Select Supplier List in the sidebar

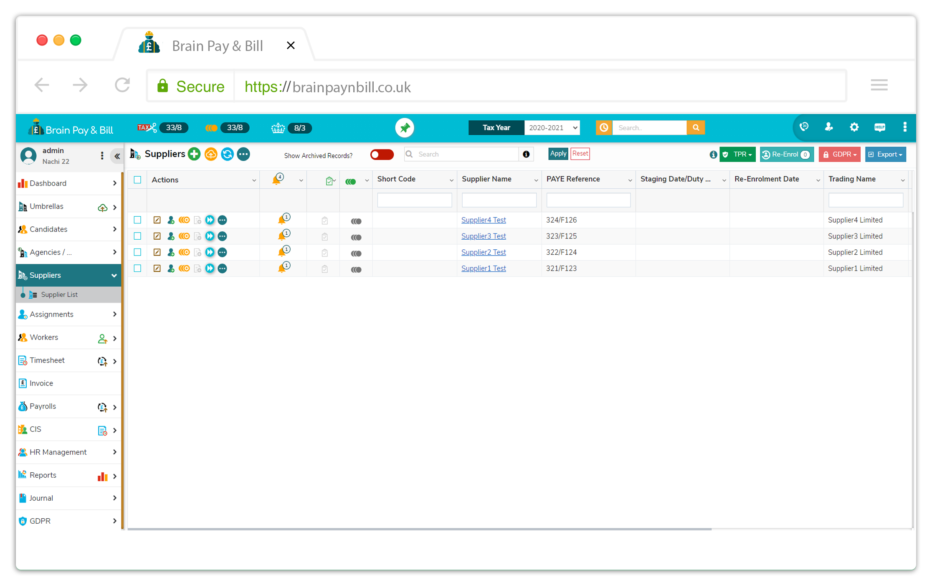coord(68,295)
